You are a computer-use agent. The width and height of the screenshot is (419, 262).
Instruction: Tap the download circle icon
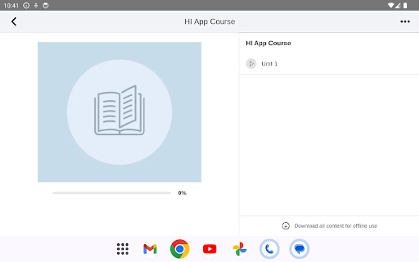[286, 226]
